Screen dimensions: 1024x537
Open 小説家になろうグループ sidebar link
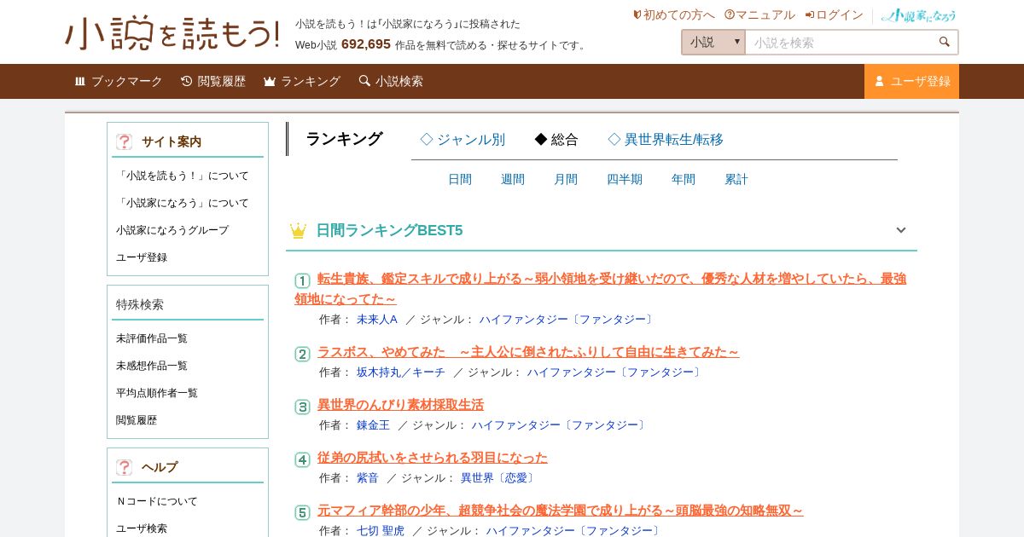(172, 230)
